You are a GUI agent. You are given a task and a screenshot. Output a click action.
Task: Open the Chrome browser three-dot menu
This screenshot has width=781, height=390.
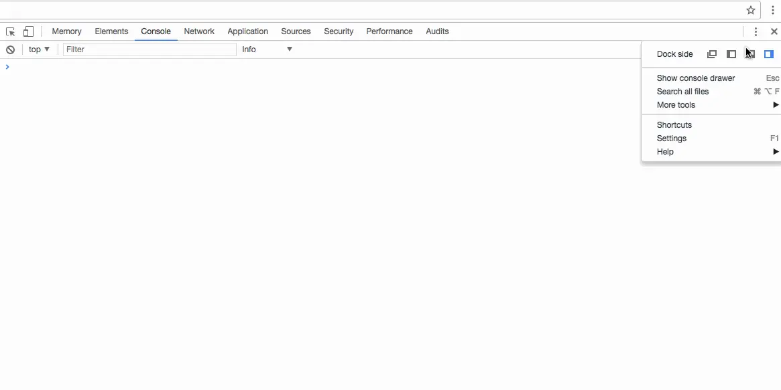click(x=772, y=10)
